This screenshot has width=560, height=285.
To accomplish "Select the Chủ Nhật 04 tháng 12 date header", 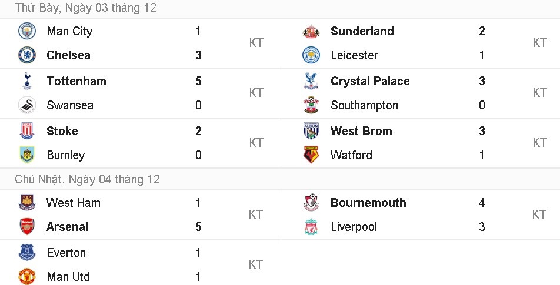I will pos(87,179).
